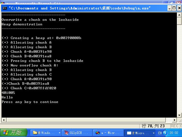Viewport: 182px width, 137px height.
Task: Click the REC indicator in the status bar
Action: click(x=174, y=126)
